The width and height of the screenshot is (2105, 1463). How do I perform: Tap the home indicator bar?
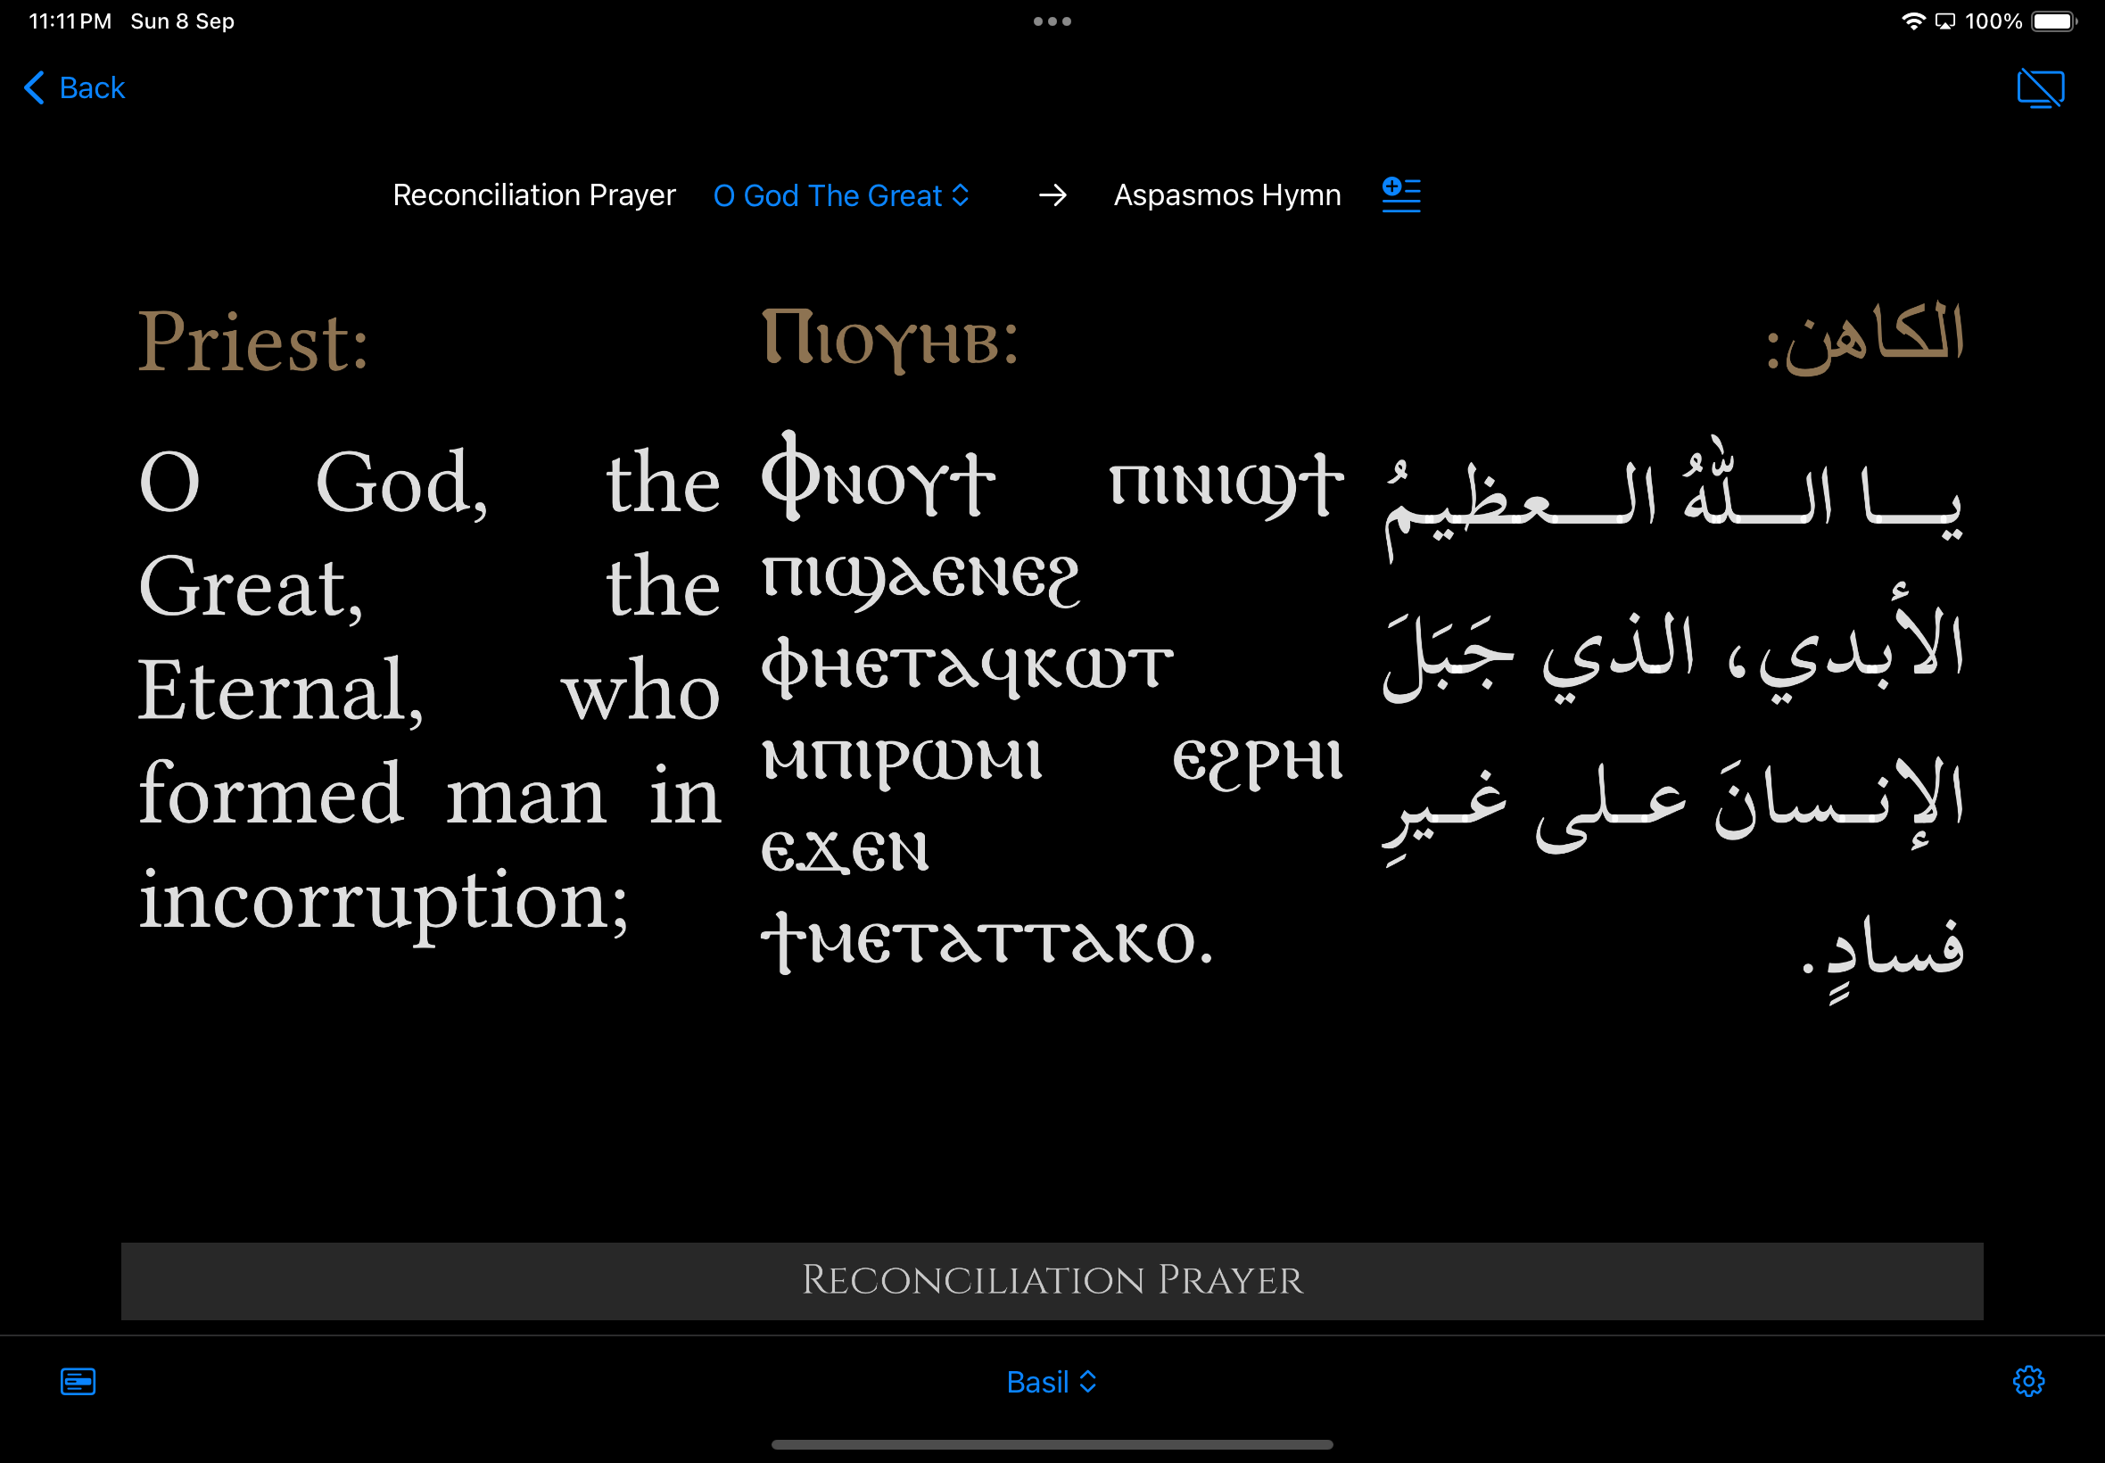[1052, 1443]
